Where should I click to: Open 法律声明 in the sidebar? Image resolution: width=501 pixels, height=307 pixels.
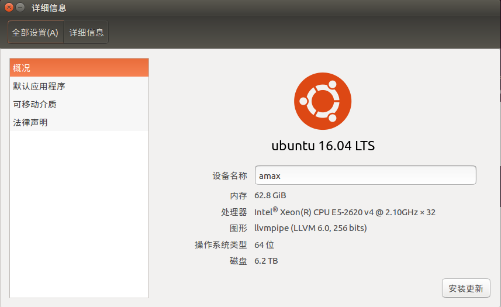coord(80,122)
